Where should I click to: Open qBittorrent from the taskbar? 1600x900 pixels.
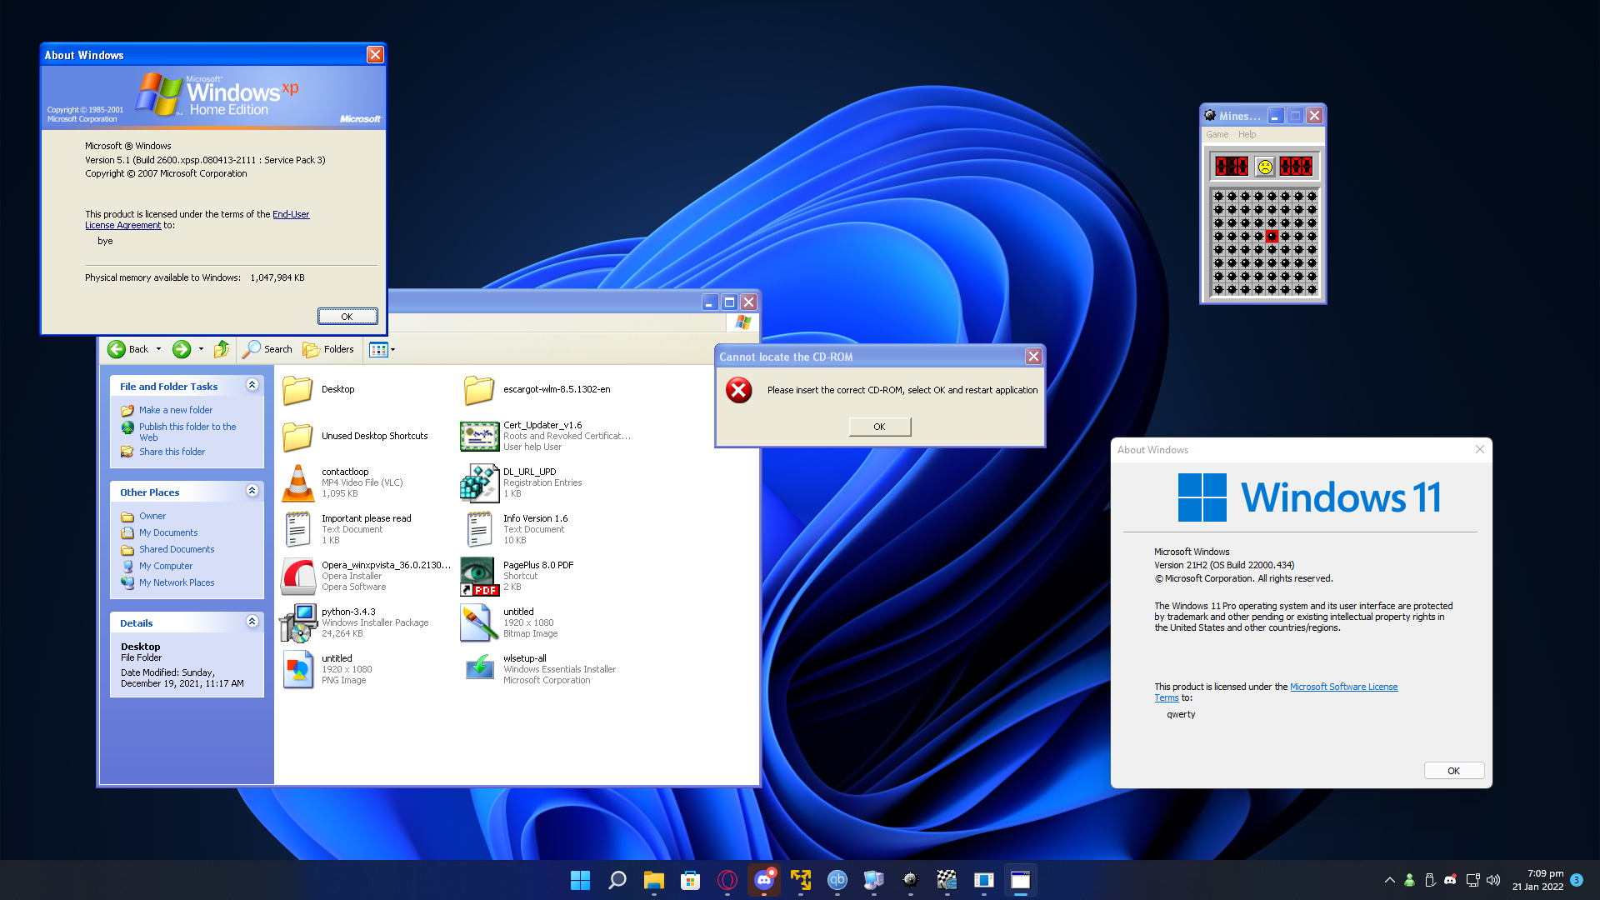837,880
